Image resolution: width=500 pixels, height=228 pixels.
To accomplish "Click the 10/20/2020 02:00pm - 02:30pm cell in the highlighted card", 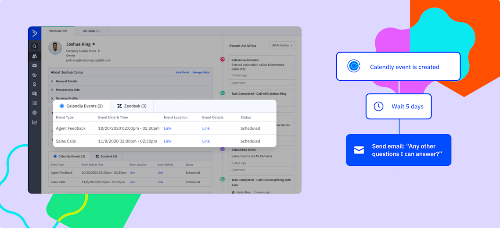I will click(x=129, y=128).
